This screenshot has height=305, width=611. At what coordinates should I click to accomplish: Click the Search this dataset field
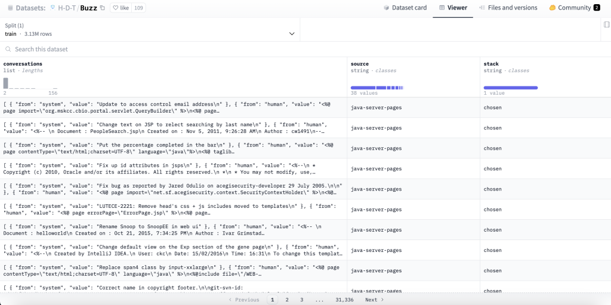coord(305,49)
